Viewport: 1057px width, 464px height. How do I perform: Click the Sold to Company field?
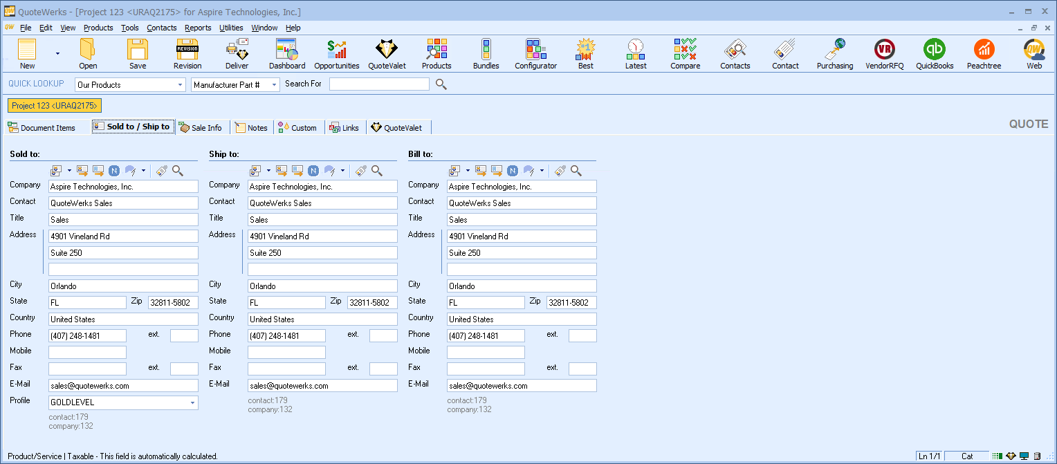point(123,187)
